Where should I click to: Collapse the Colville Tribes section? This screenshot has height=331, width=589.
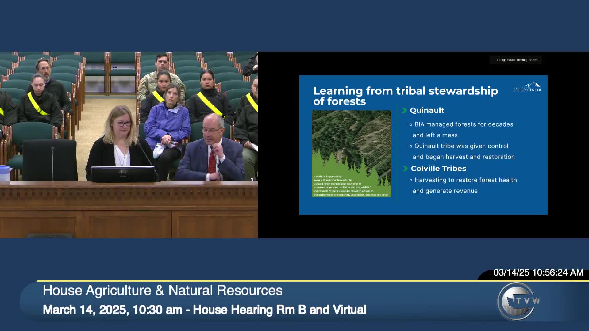tap(438, 168)
